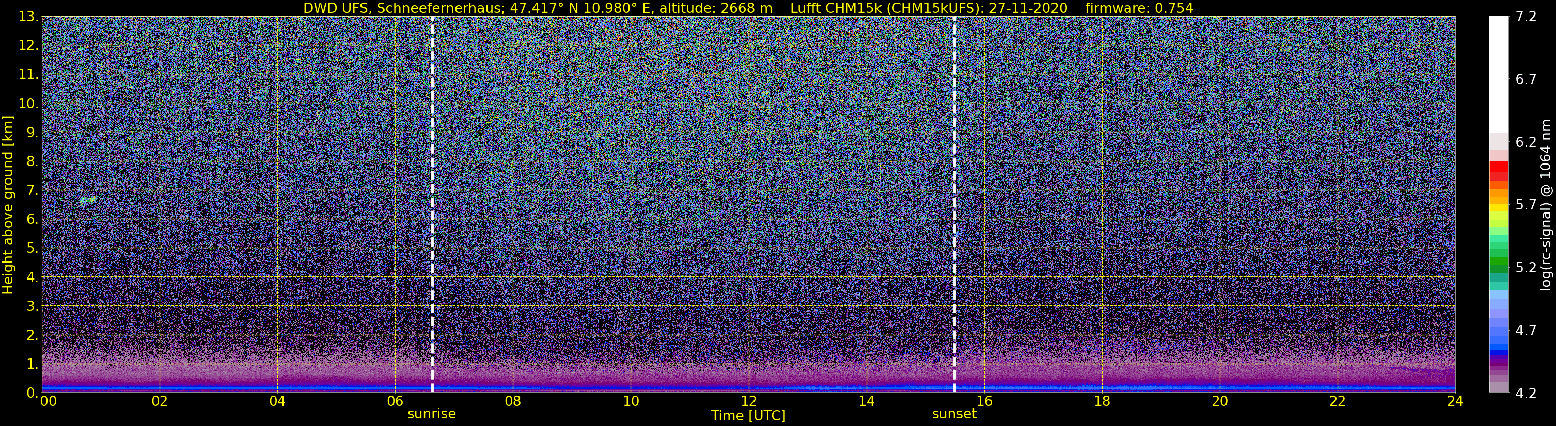Click the x-axis tick label '06'

click(395, 401)
